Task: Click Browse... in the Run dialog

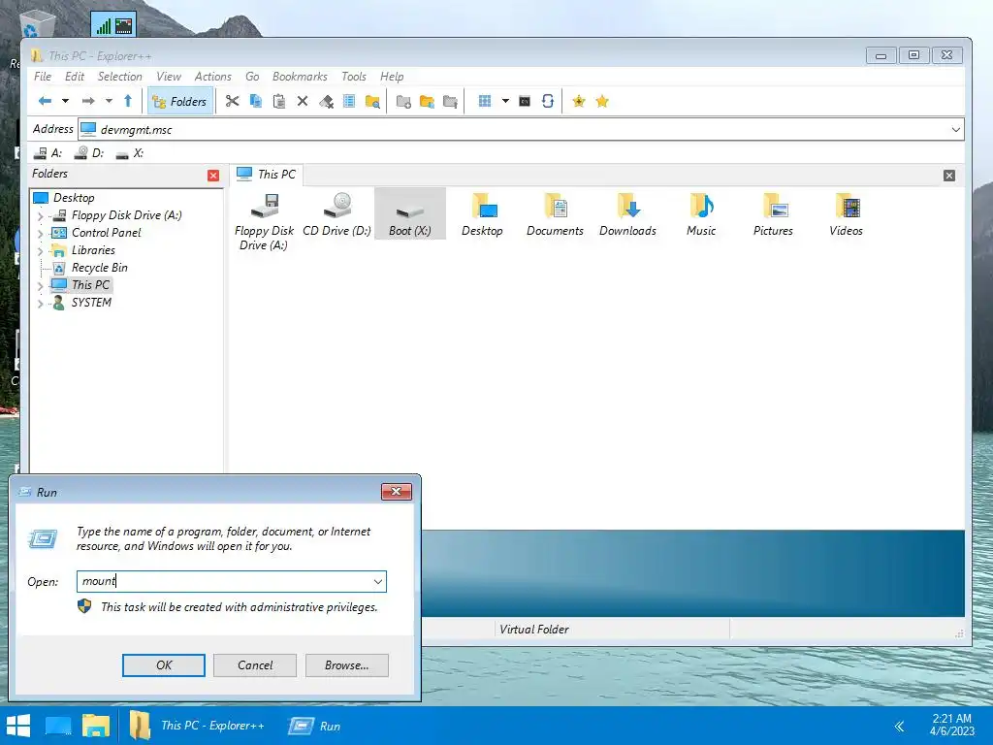Action: (346, 665)
